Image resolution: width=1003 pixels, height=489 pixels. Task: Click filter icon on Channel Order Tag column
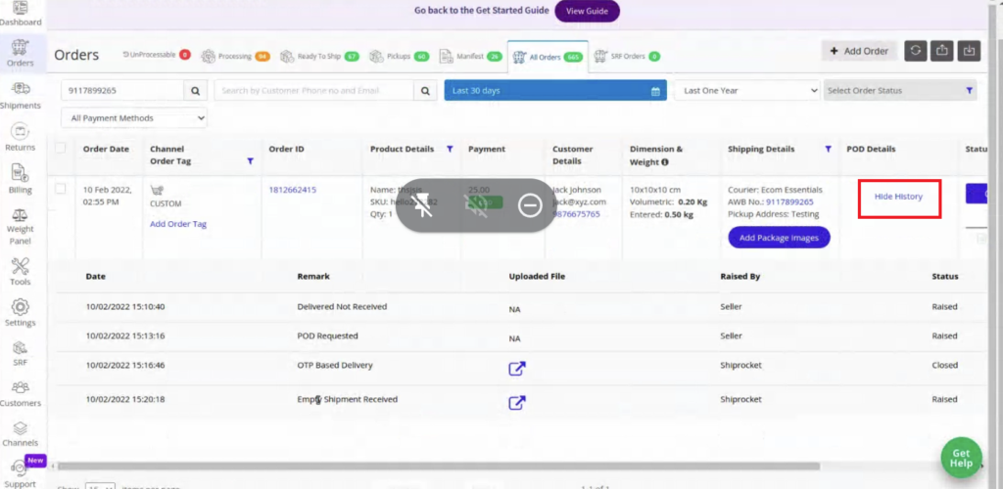coord(250,161)
